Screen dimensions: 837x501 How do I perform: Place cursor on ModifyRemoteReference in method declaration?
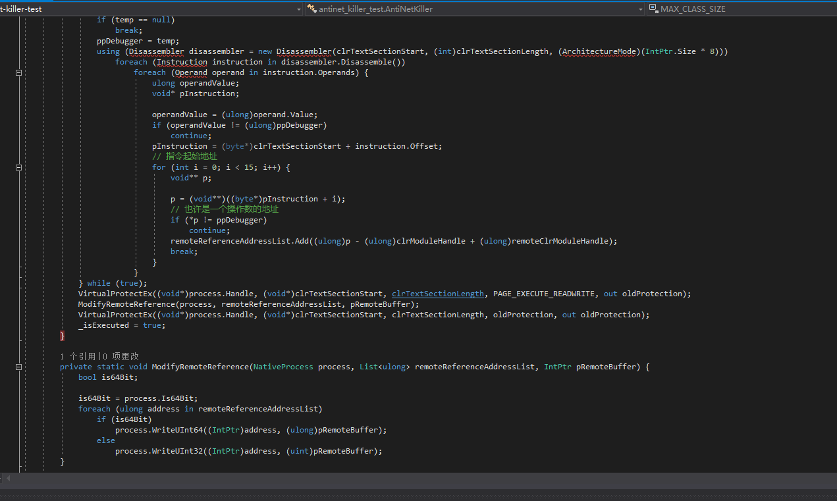pos(200,367)
